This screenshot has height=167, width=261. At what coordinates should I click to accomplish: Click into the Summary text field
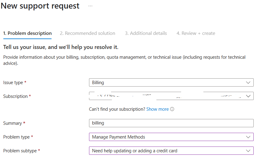coord(171,123)
